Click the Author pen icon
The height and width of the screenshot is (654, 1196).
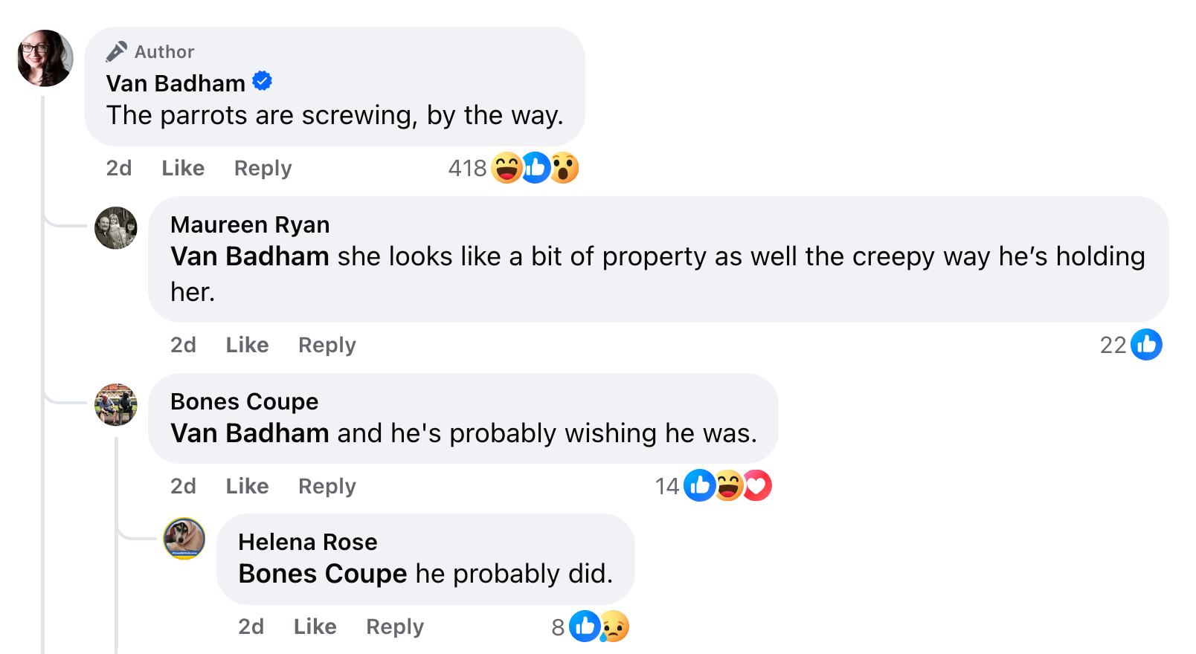pyautogui.click(x=116, y=51)
